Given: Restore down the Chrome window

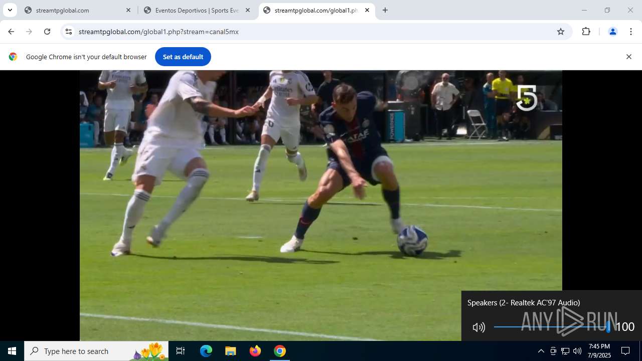Looking at the screenshot, I should [x=607, y=10].
